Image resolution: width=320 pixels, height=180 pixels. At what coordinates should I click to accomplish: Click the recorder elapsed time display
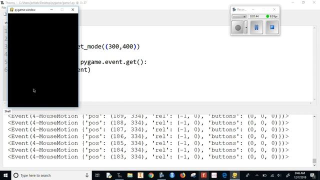(x=254, y=16)
